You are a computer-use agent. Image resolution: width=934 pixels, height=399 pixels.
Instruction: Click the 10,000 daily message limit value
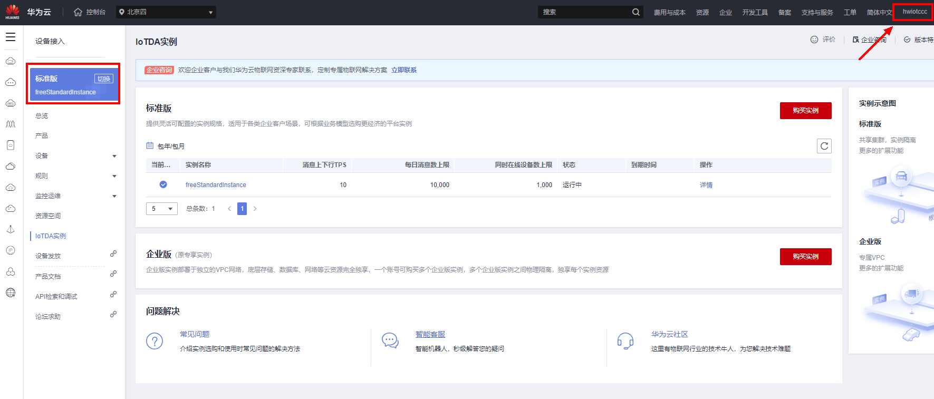(x=440, y=185)
